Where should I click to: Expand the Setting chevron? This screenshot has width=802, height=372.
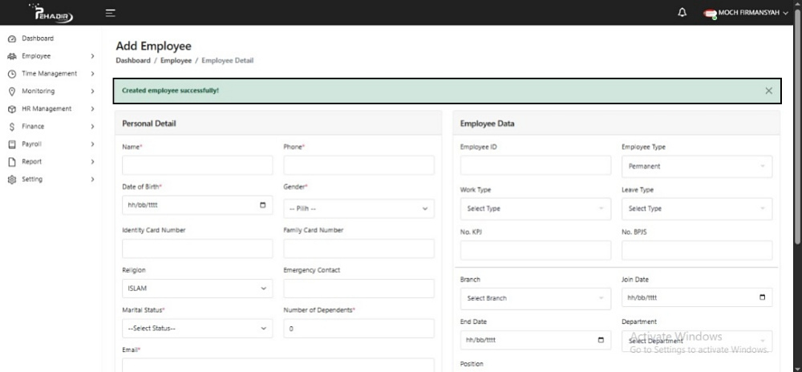(x=92, y=180)
